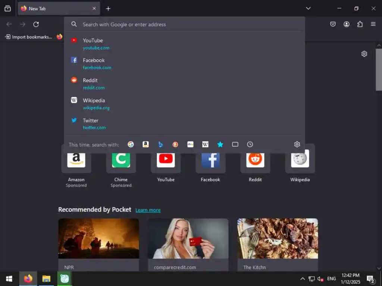Focus the search or address field
The width and height of the screenshot is (382, 286).
click(x=184, y=24)
